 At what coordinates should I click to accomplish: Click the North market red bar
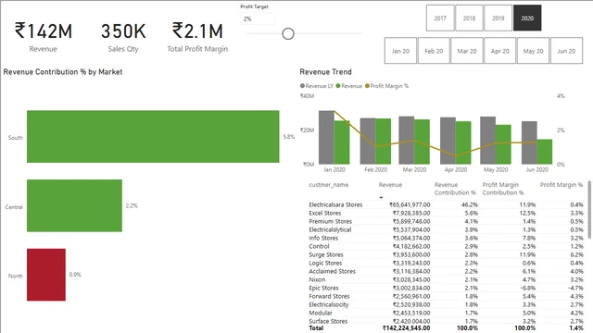coord(46,275)
